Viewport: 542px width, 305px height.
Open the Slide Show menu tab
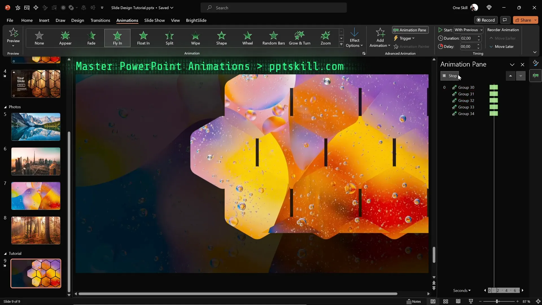pyautogui.click(x=154, y=20)
